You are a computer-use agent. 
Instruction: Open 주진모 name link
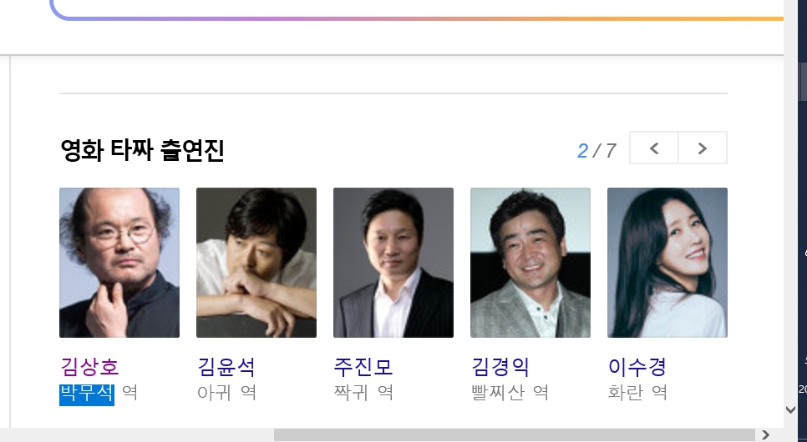363,367
